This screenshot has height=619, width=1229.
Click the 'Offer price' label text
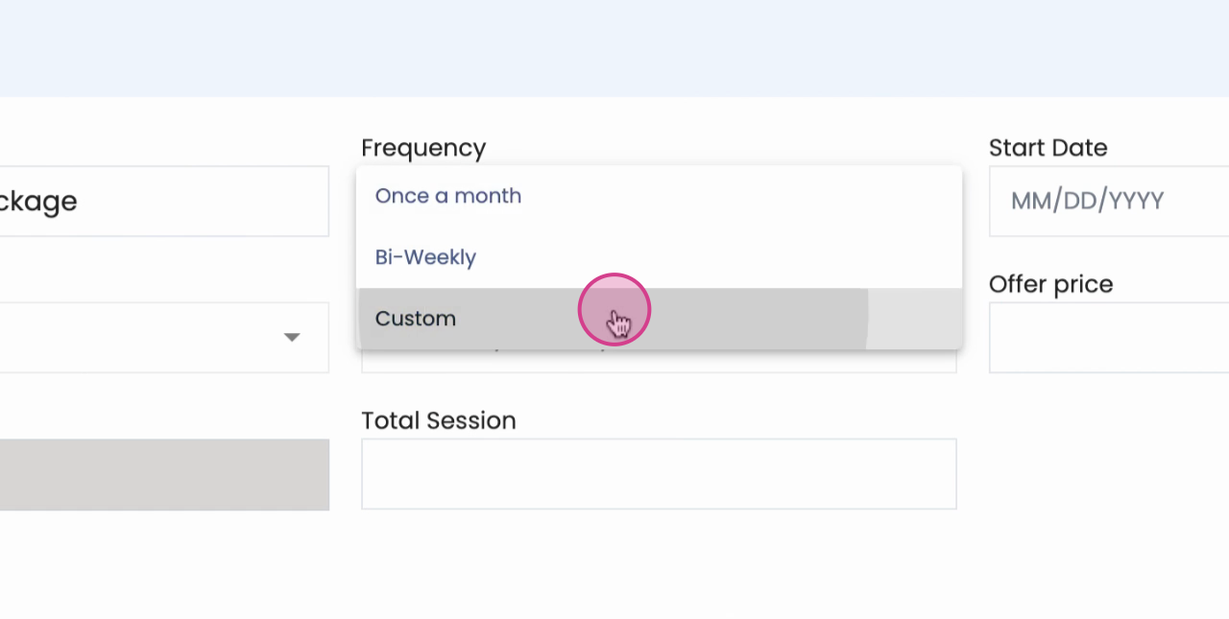(x=1050, y=284)
